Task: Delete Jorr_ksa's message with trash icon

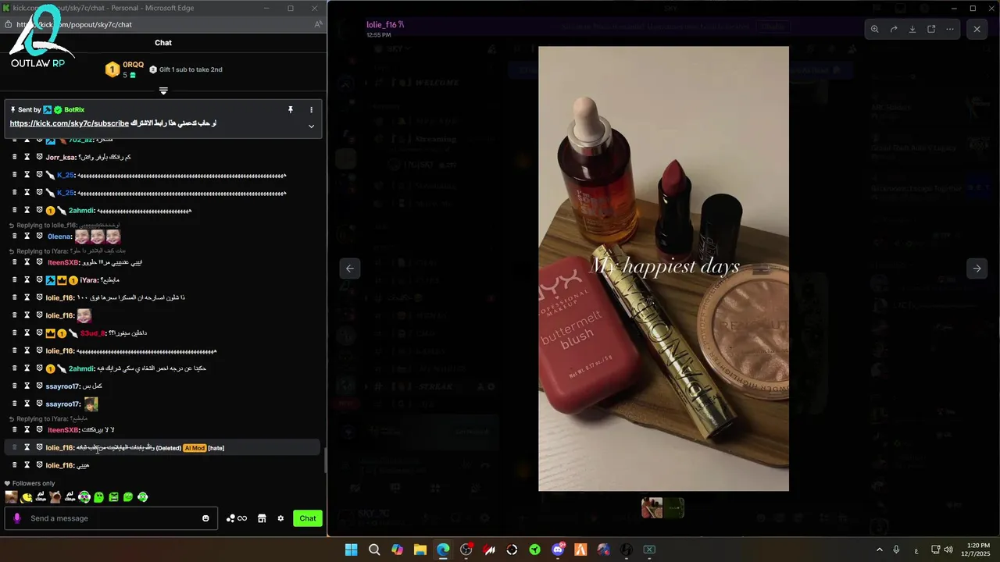Action: click(14, 157)
